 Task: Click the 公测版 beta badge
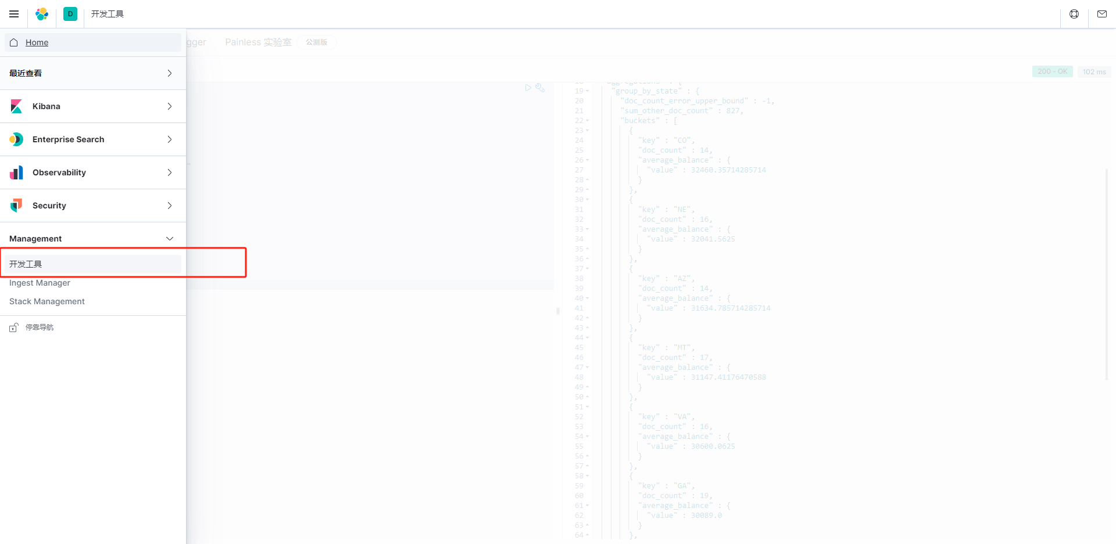(317, 42)
